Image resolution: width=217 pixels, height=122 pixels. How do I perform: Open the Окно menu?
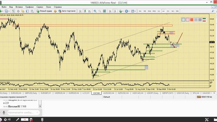48,7
